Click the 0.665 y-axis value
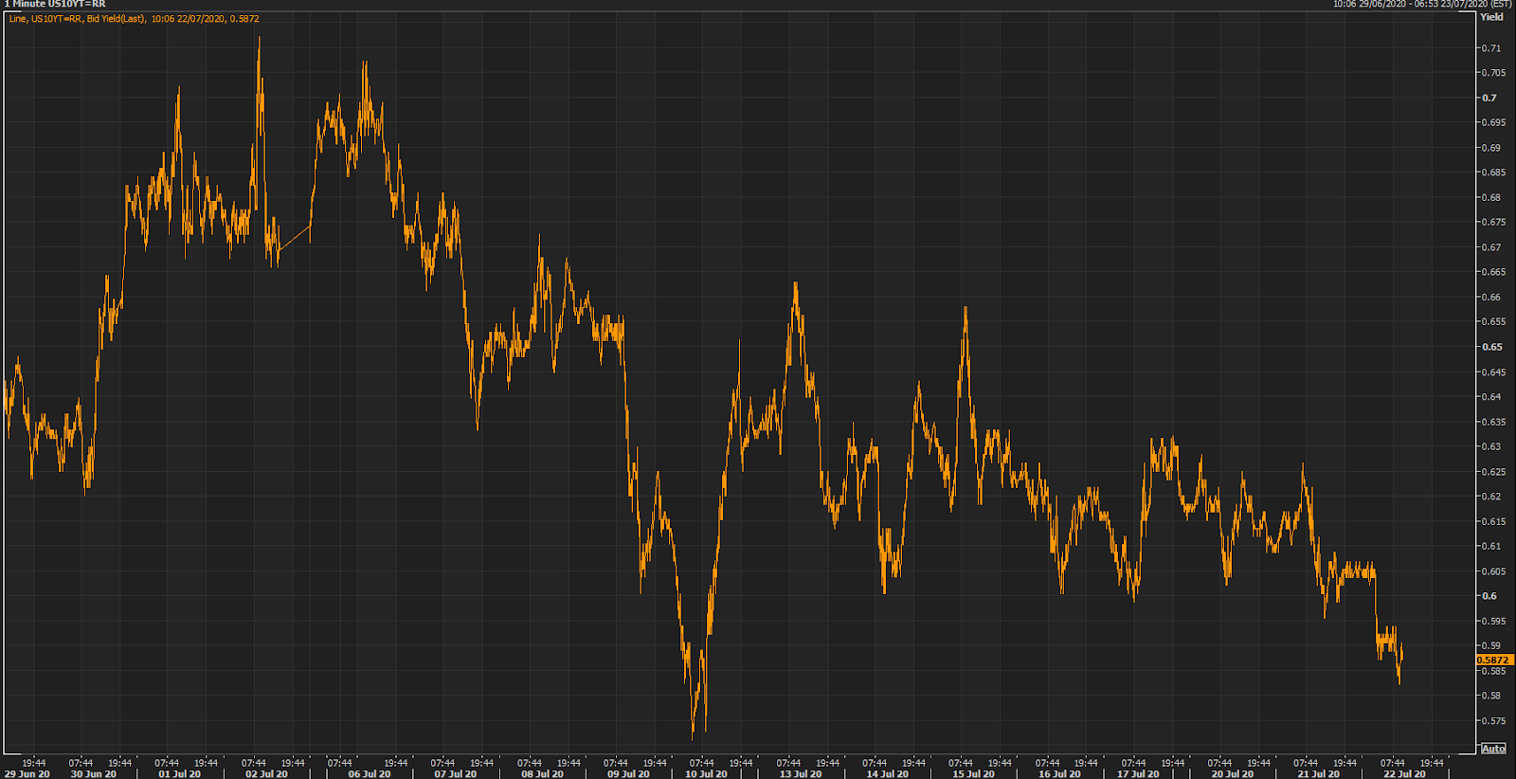Screen dimensions: 1516x779 tap(1493, 272)
